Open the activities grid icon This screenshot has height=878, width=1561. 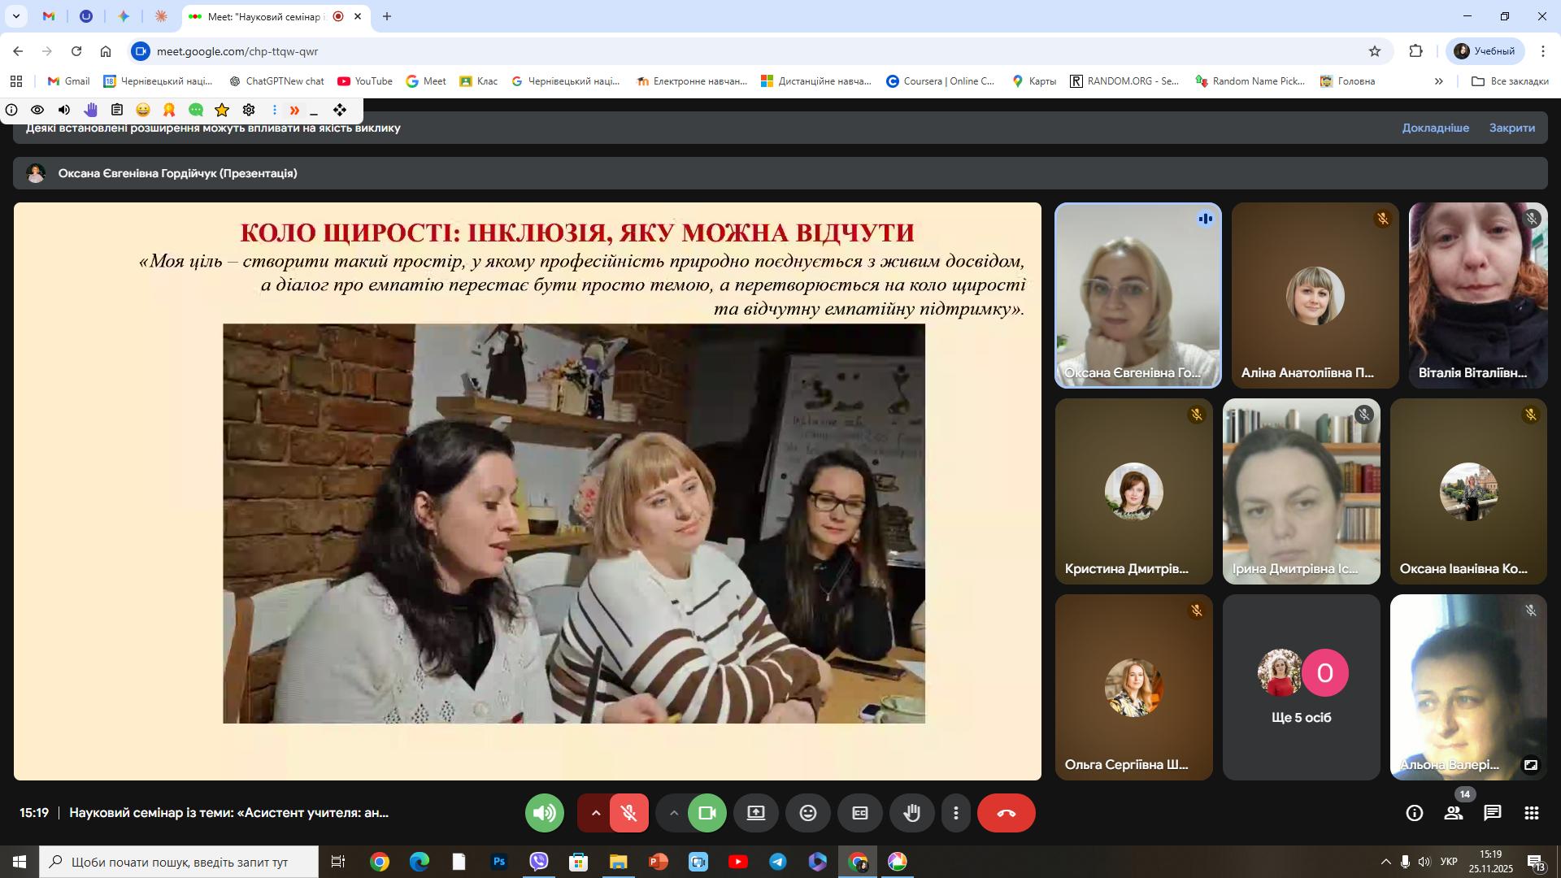[1532, 813]
